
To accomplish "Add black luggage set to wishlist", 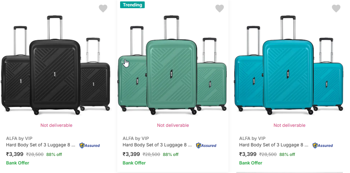I will click(x=103, y=9).
